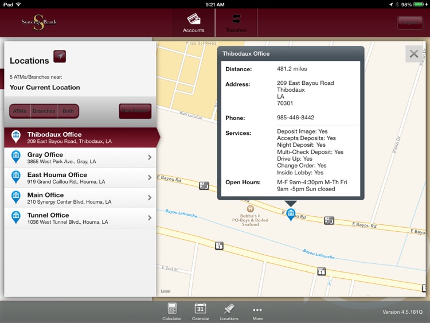Image resolution: width=430 pixels, height=323 pixels.
Task: Tap the Wi-Fi icon in status bar
Action: (18, 5)
